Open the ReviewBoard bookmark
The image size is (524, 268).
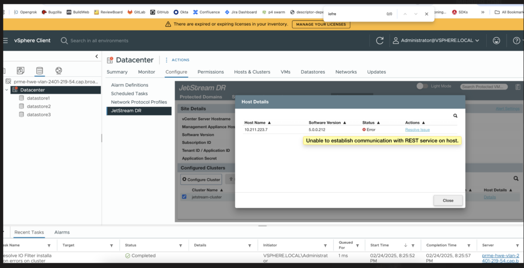coord(108,12)
